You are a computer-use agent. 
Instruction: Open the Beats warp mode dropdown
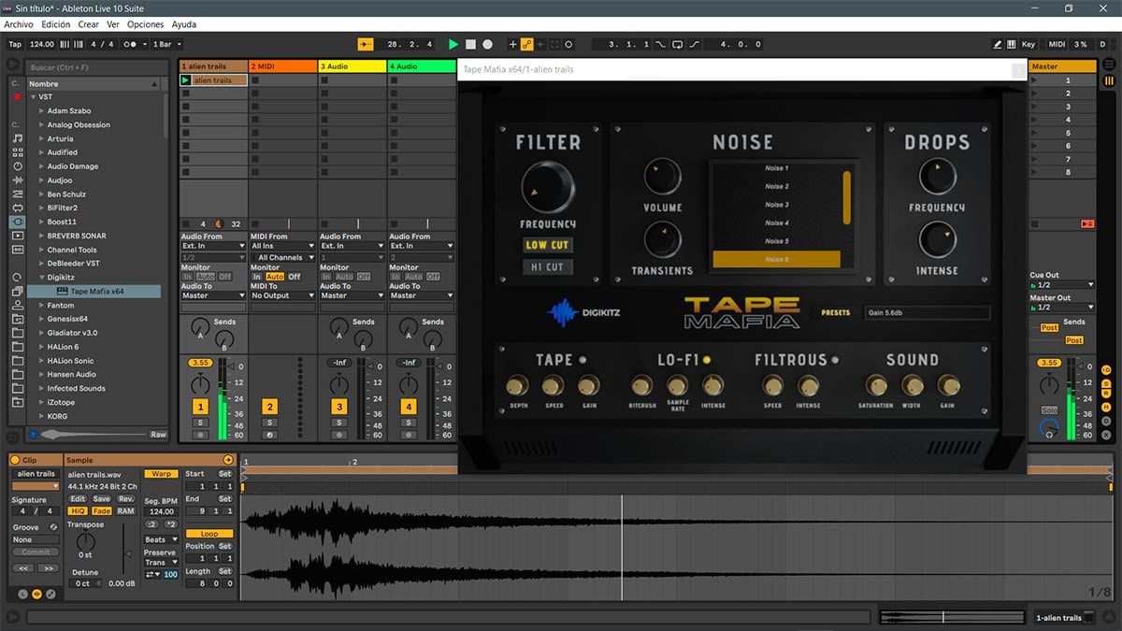pos(161,539)
